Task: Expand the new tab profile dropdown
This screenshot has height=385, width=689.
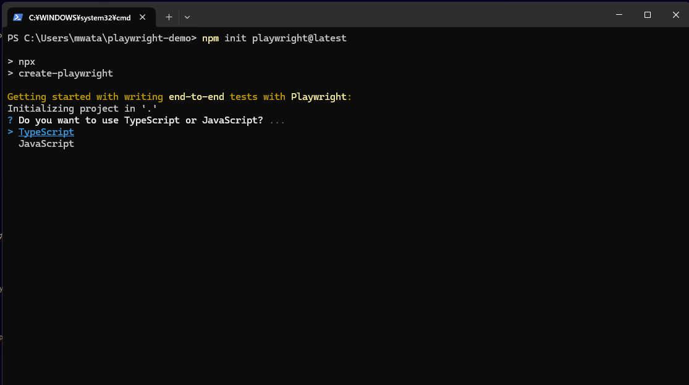Action: [x=187, y=17]
